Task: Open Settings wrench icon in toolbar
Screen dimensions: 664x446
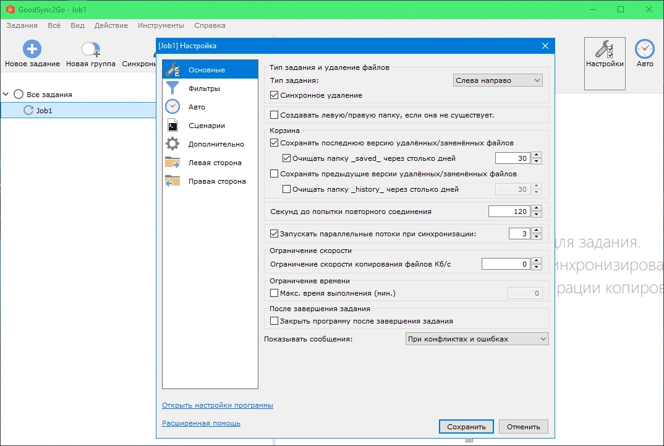Action: point(604,49)
